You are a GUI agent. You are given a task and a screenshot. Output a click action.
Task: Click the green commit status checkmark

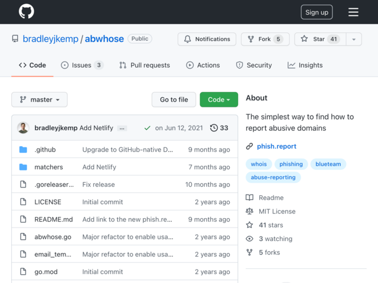[x=147, y=128]
